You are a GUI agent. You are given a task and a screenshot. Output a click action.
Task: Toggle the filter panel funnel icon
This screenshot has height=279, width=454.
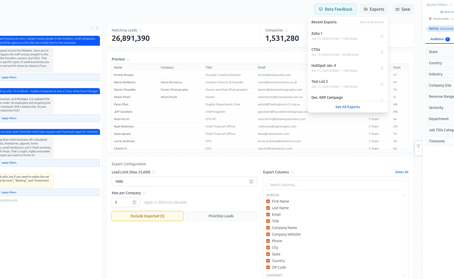418,146
